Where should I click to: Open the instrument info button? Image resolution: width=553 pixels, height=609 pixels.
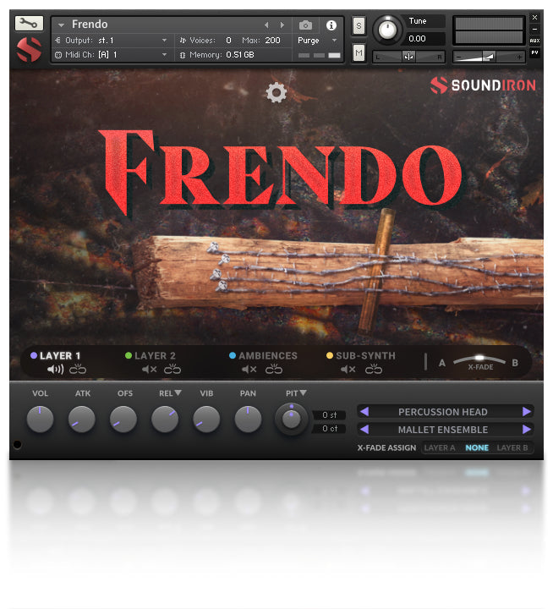click(331, 25)
